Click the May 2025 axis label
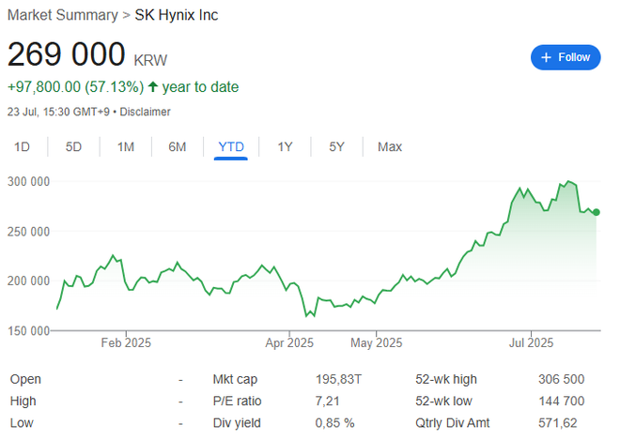 376,342
